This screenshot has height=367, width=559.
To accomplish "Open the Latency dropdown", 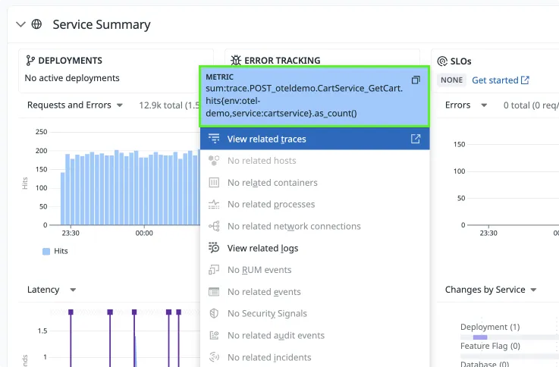I will pos(52,290).
